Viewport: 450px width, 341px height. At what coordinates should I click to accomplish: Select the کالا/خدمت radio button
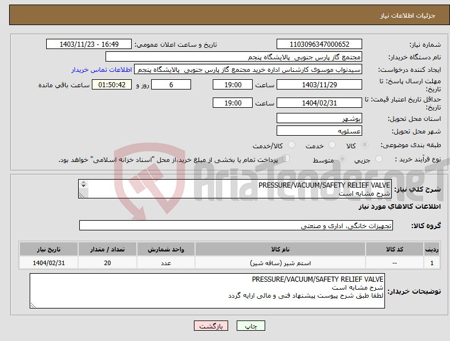(x=291, y=145)
